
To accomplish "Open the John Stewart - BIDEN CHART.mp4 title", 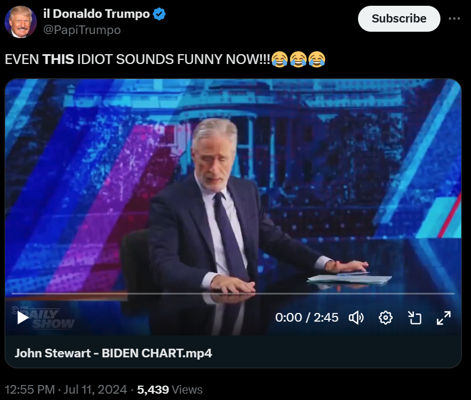I will 114,353.
